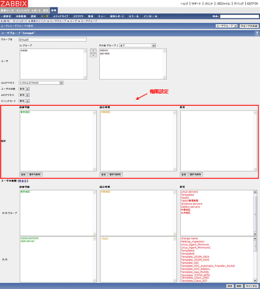Open the インストール submenu
260x289 pixels.
pyautogui.click(x=150, y=16)
